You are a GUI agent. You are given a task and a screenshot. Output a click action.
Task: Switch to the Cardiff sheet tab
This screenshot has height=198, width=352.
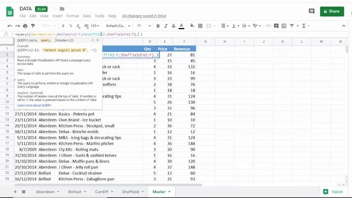(102, 192)
